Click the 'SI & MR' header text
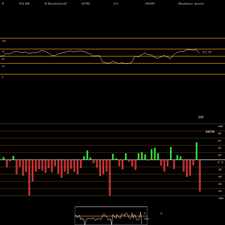 pyautogui.click(x=24, y=4)
